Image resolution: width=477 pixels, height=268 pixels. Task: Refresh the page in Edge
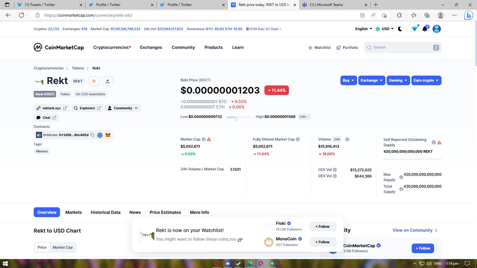point(21,15)
